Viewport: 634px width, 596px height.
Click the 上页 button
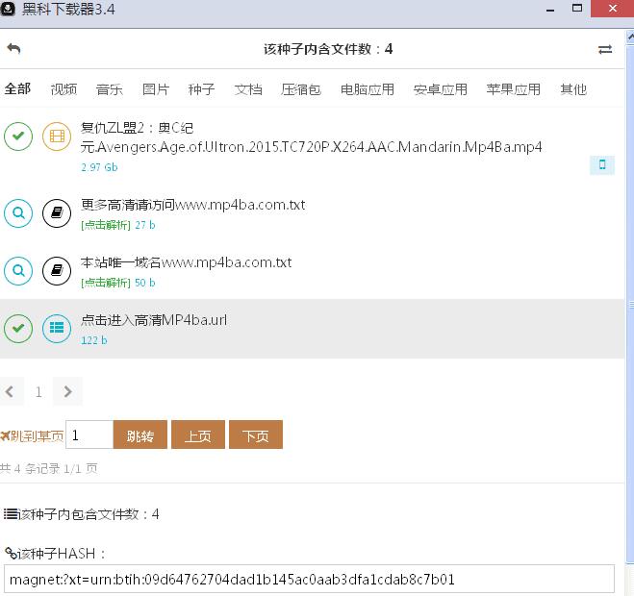(198, 435)
